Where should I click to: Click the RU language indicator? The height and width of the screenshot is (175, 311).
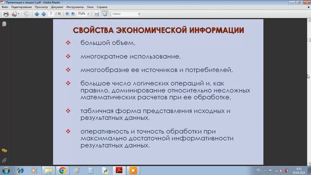(259, 170)
